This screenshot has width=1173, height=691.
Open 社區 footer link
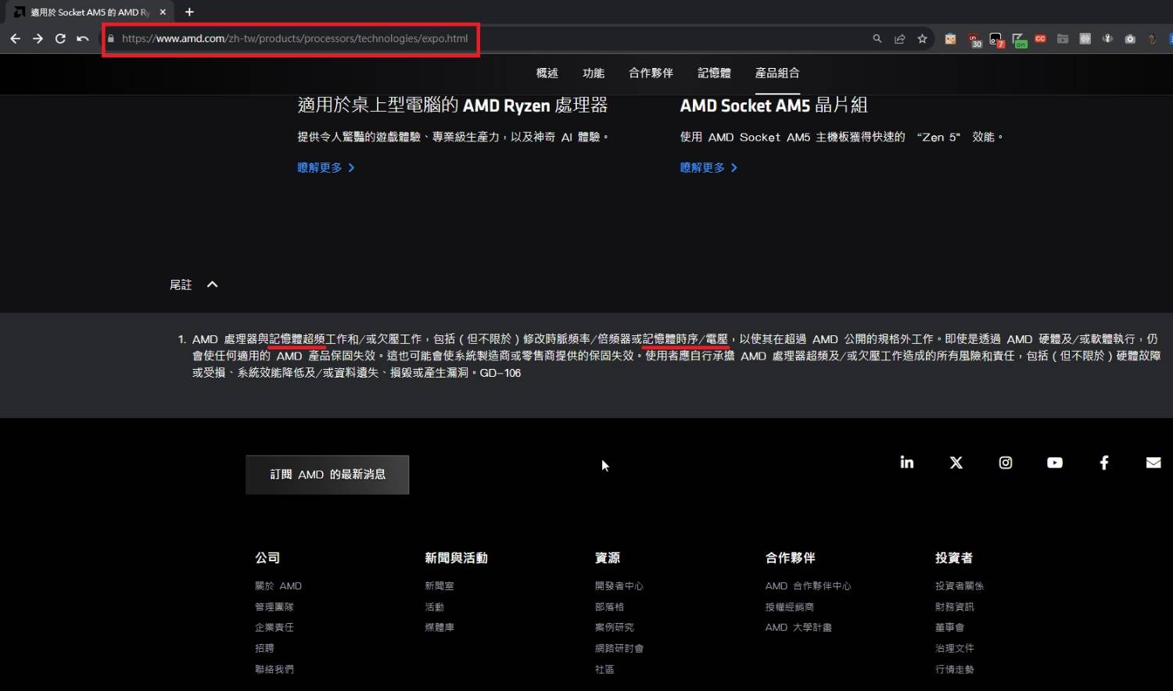(604, 669)
